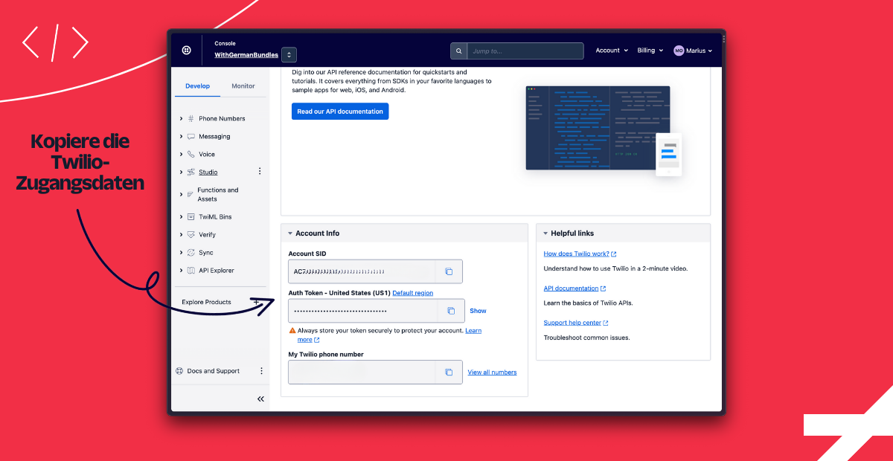Image resolution: width=893 pixels, height=461 pixels.
Task: Click Explore Products in the sidebar
Action: pos(206,302)
